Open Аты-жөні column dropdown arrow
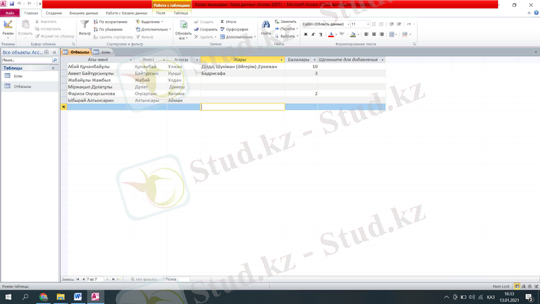This screenshot has width=540, height=304. (x=130, y=60)
